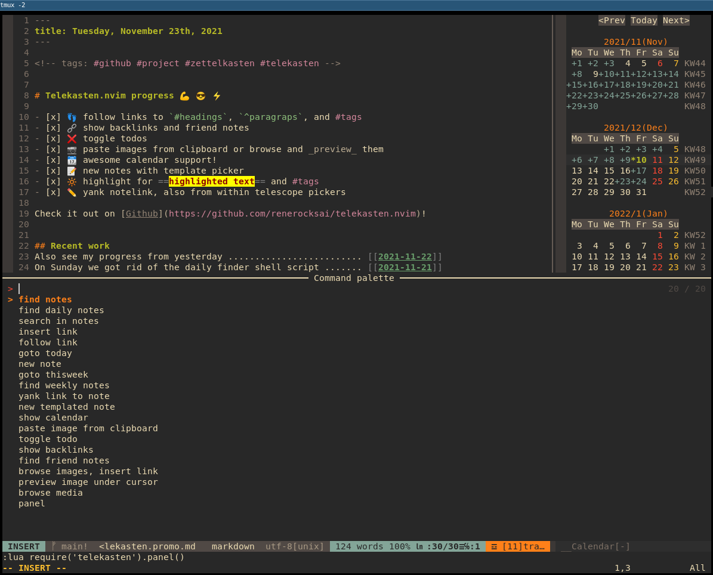Click the git branch icon in the statusline
Screen dimensions: 713x575
pyautogui.click(x=54, y=546)
